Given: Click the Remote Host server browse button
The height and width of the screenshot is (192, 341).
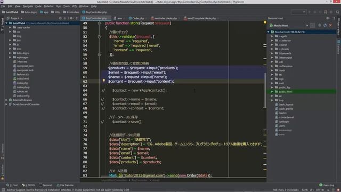Looking at the screenshot, I should tap(313, 26).
